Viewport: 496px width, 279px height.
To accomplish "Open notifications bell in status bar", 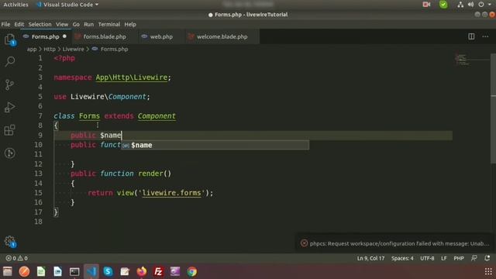I will point(487,258).
